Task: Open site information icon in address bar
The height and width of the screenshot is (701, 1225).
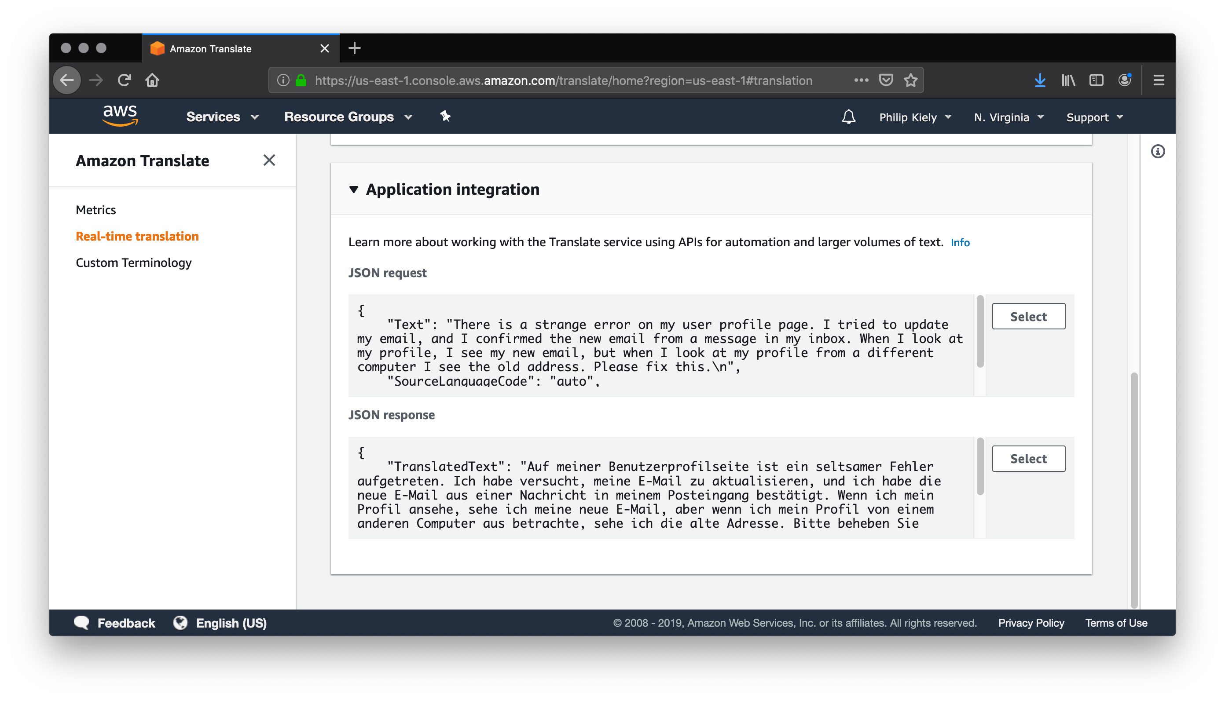Action: pyautogui.click(x=283, y=80)
